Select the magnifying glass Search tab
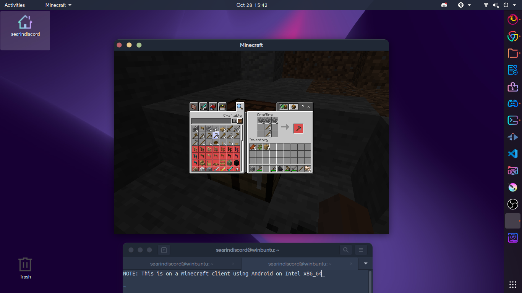The image size is (522, 293). pyautogui.click(x=240, y=106)
